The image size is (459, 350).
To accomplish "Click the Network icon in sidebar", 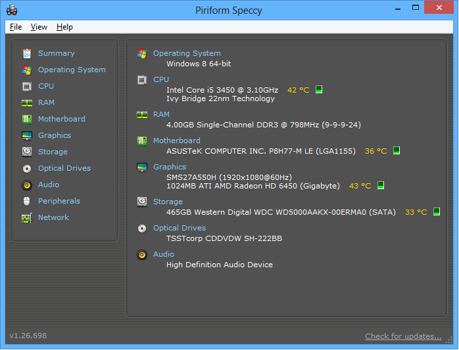I will (27, 217).
